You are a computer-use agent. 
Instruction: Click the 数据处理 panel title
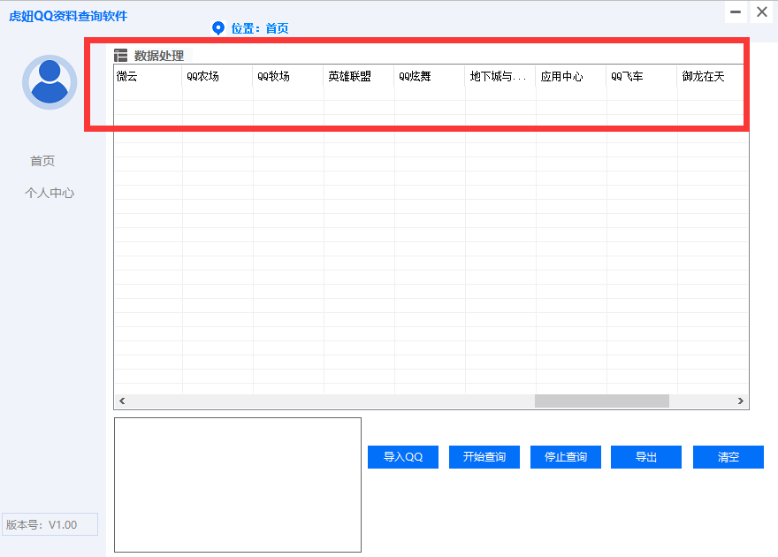[x=159, y=56]
